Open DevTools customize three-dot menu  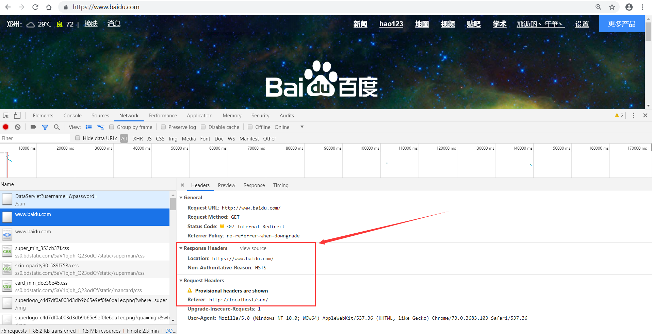point(633,116)
